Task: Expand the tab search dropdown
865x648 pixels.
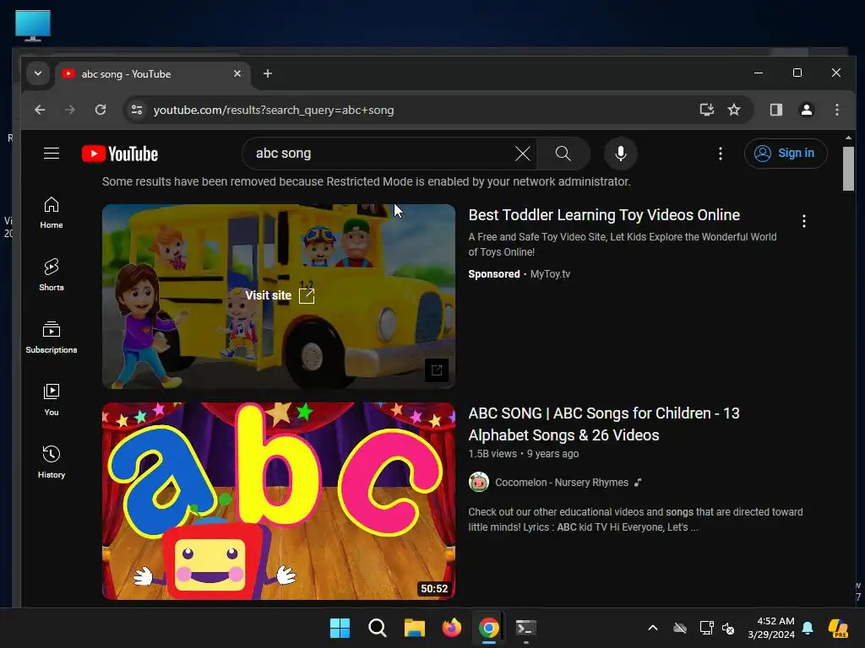Action: click(x=37, y=73)
